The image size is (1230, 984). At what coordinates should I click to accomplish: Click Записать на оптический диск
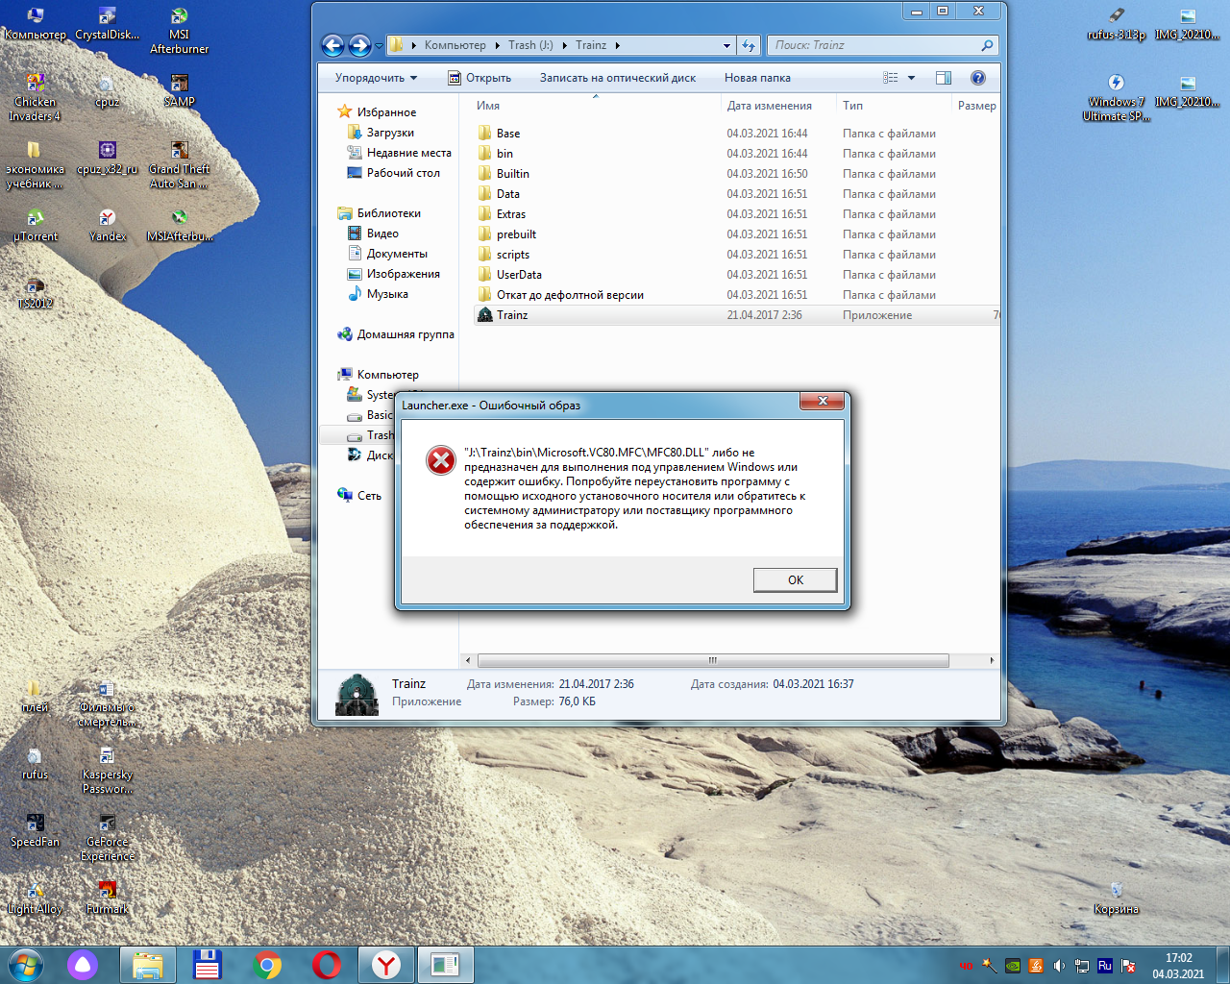(618, 78)
